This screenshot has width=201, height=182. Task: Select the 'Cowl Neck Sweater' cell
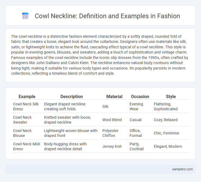[27, 120]
